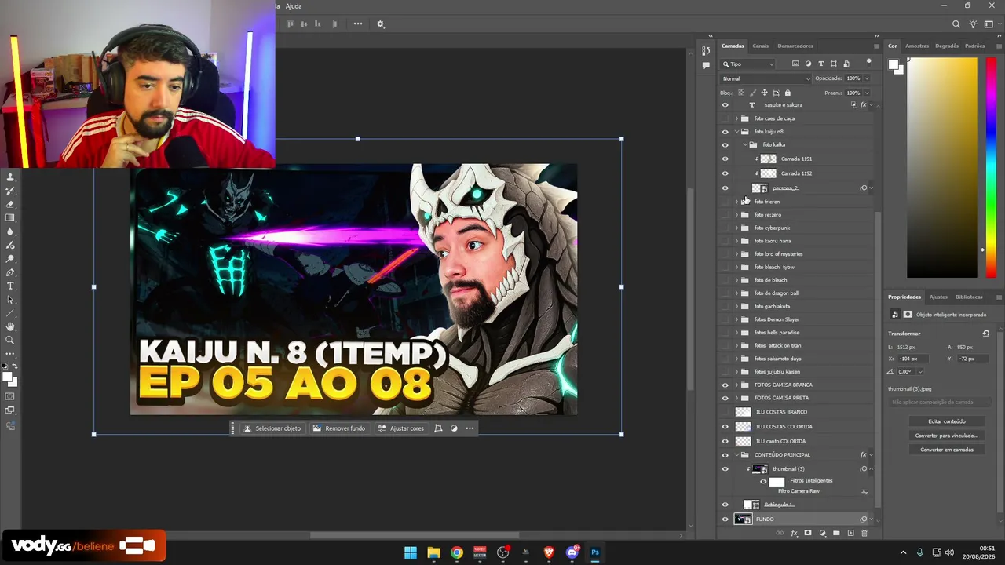Swap foreground and background colors
1005x565 pixels.
(x=15, y=366)
